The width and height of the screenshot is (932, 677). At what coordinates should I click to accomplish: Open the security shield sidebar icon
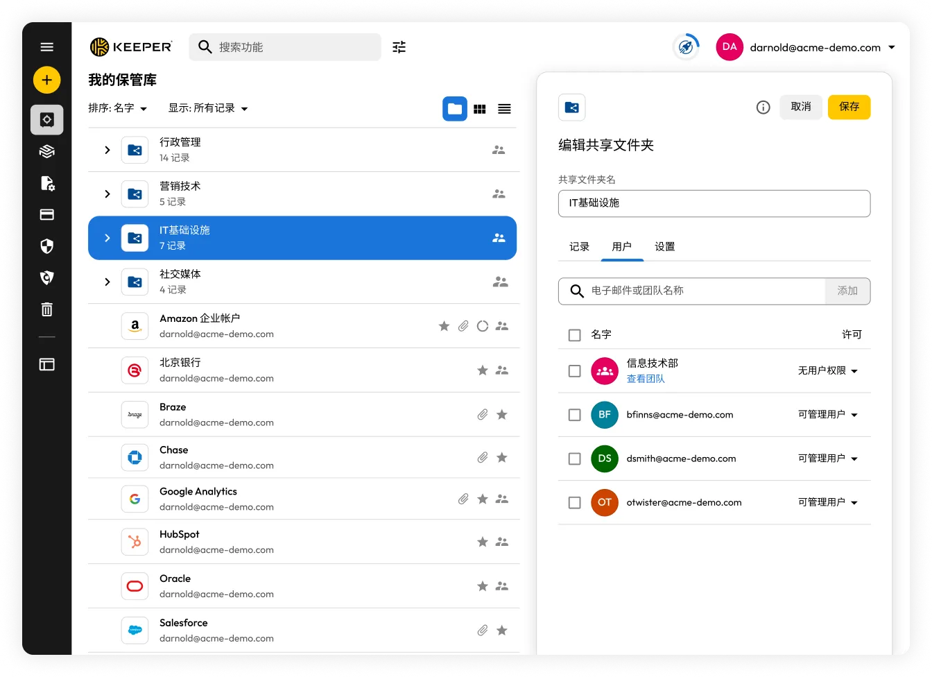point(46,246)
